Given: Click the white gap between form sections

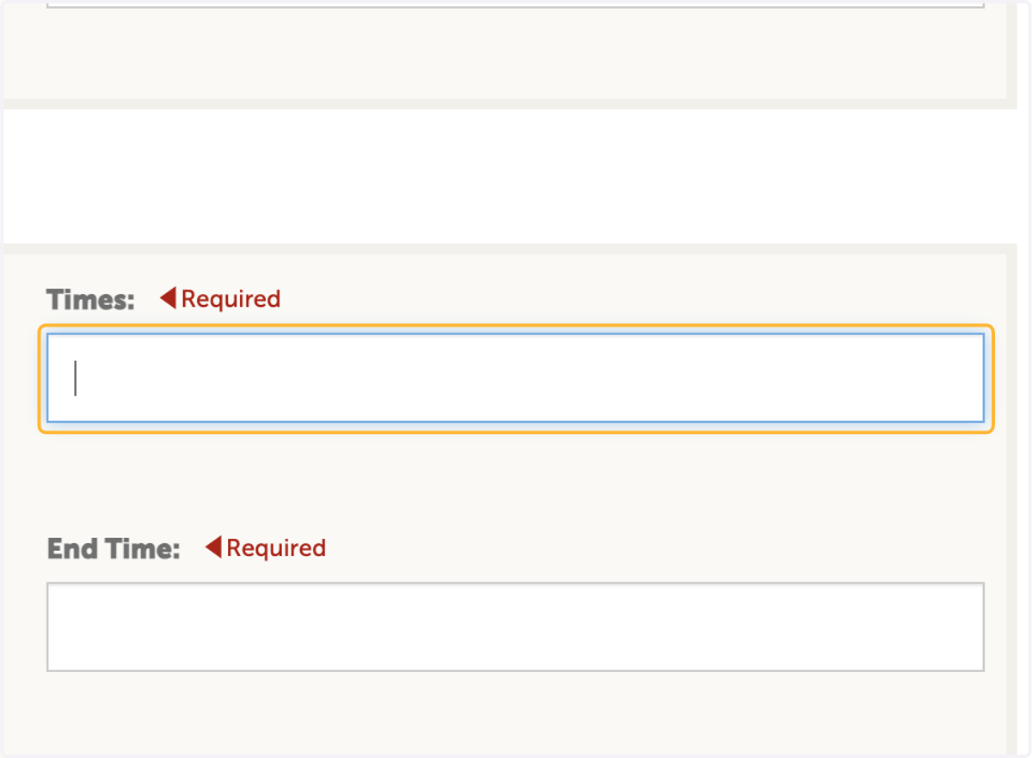Looking at the screenshot, I should click(x=515, y=176).
